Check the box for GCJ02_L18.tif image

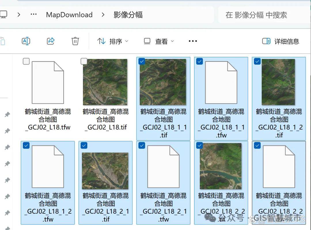84,61
